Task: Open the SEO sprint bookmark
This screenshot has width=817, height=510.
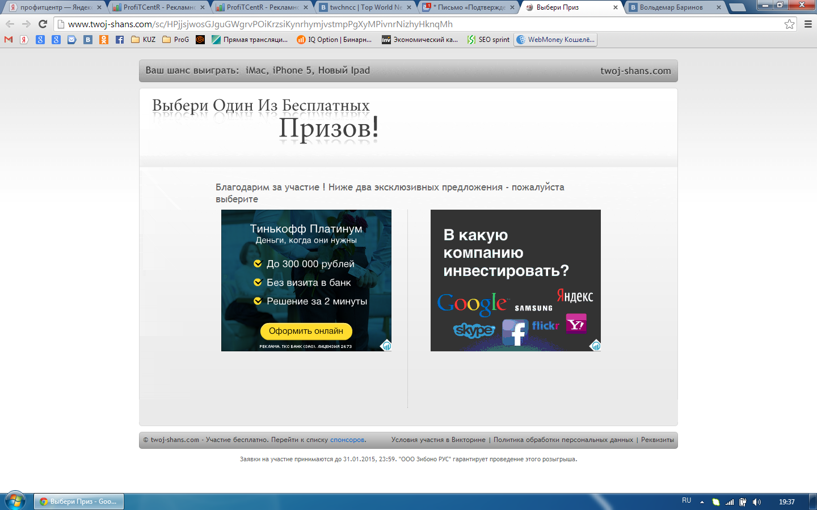Action: [488, 40]
